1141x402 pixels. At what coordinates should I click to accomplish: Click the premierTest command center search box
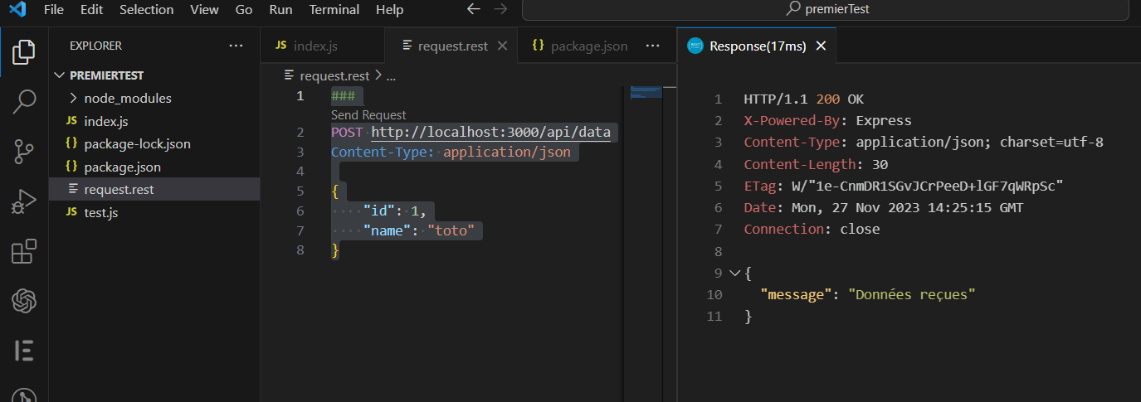[x=830, y=10]
